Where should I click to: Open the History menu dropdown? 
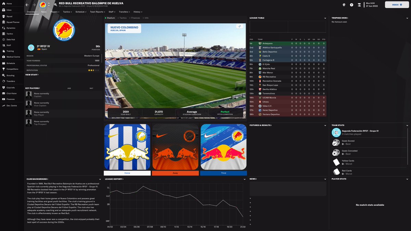coord(138,12)
